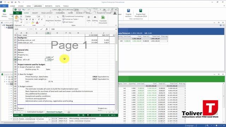Toggle underline formatting in Excel
The height and width of the screenshot is (127, 226).
(33, 19)
